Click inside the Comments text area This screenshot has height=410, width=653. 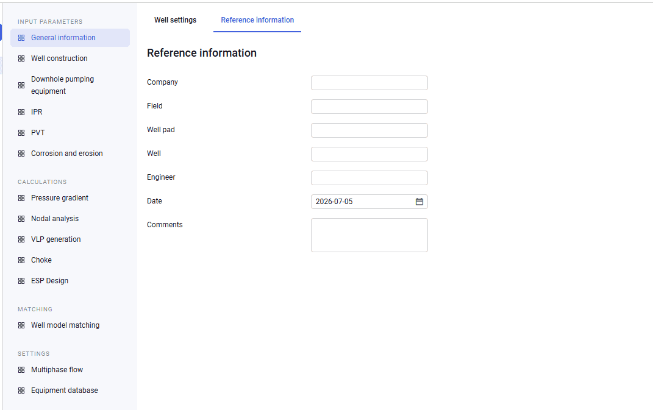[x=369, y=235]
